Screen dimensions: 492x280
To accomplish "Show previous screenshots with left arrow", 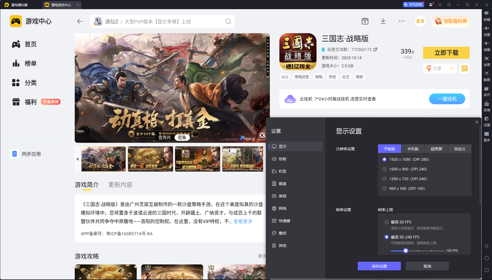I will pyautogui.click(x=78, y=159).
